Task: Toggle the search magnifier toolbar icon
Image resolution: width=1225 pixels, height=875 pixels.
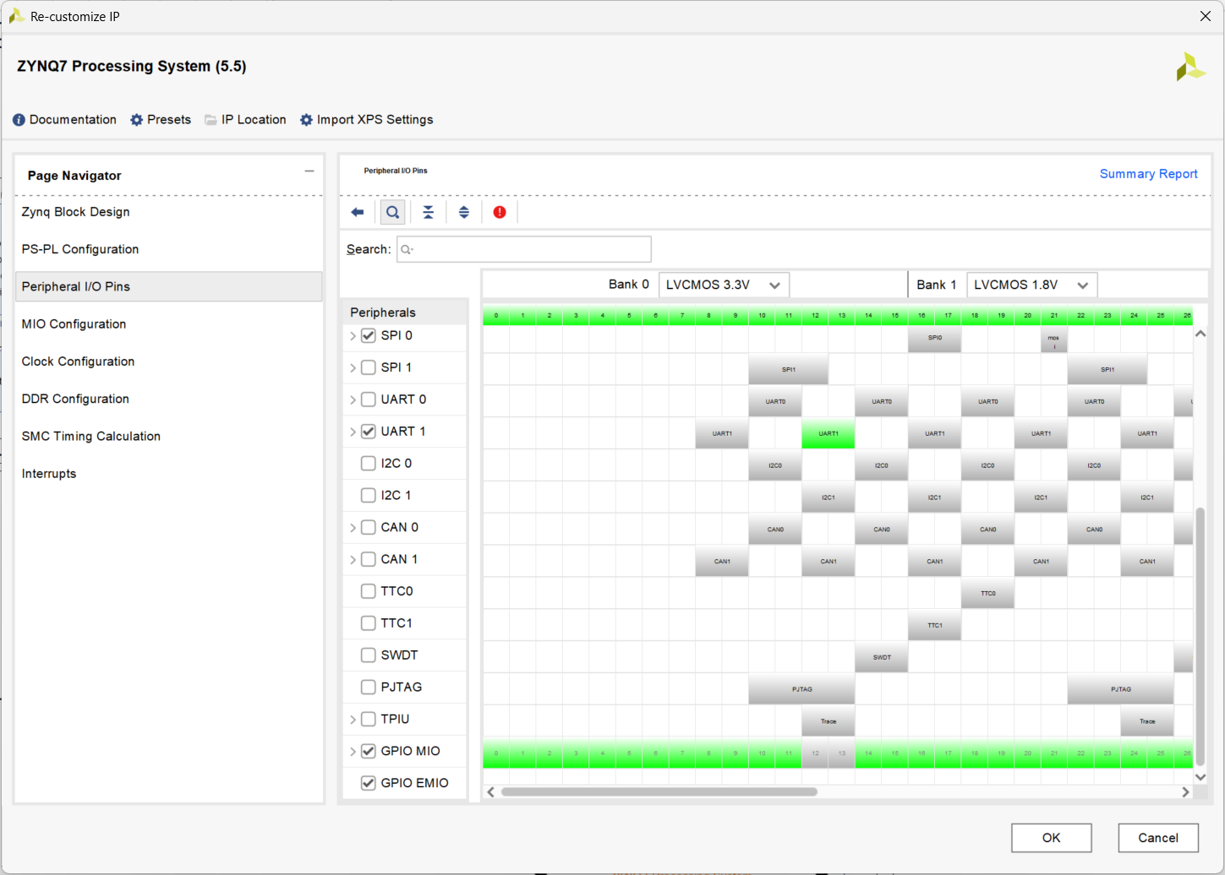Action: (392, 212)
